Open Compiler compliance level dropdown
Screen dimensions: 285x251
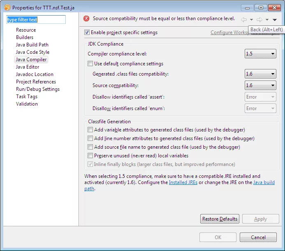pyautogui.click(x=260, y=54)
